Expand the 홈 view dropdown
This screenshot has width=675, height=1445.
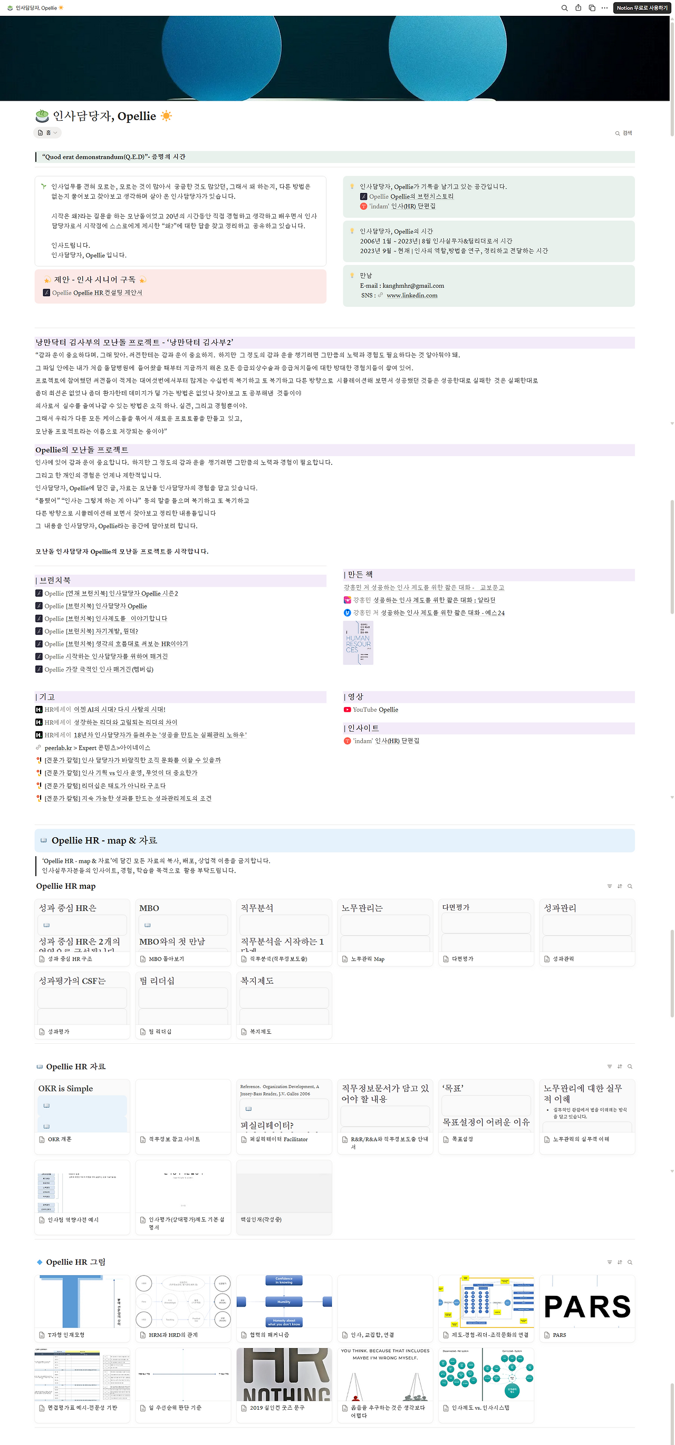[x=47, y=133]
